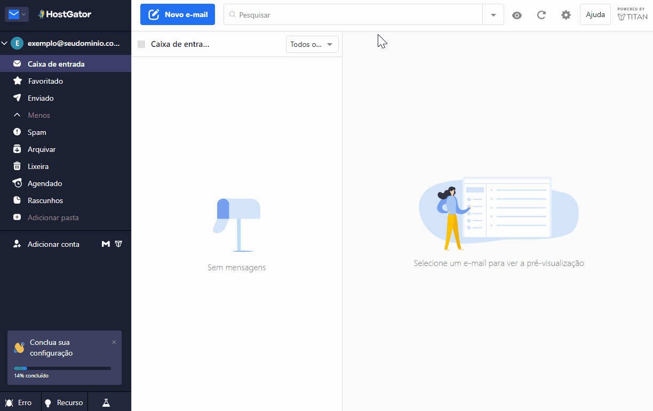The width and height of the screenshot is (653, 411).
Task: Open the Lixeira trash folder
Action: pyautogui.click(x=66, y=166)
